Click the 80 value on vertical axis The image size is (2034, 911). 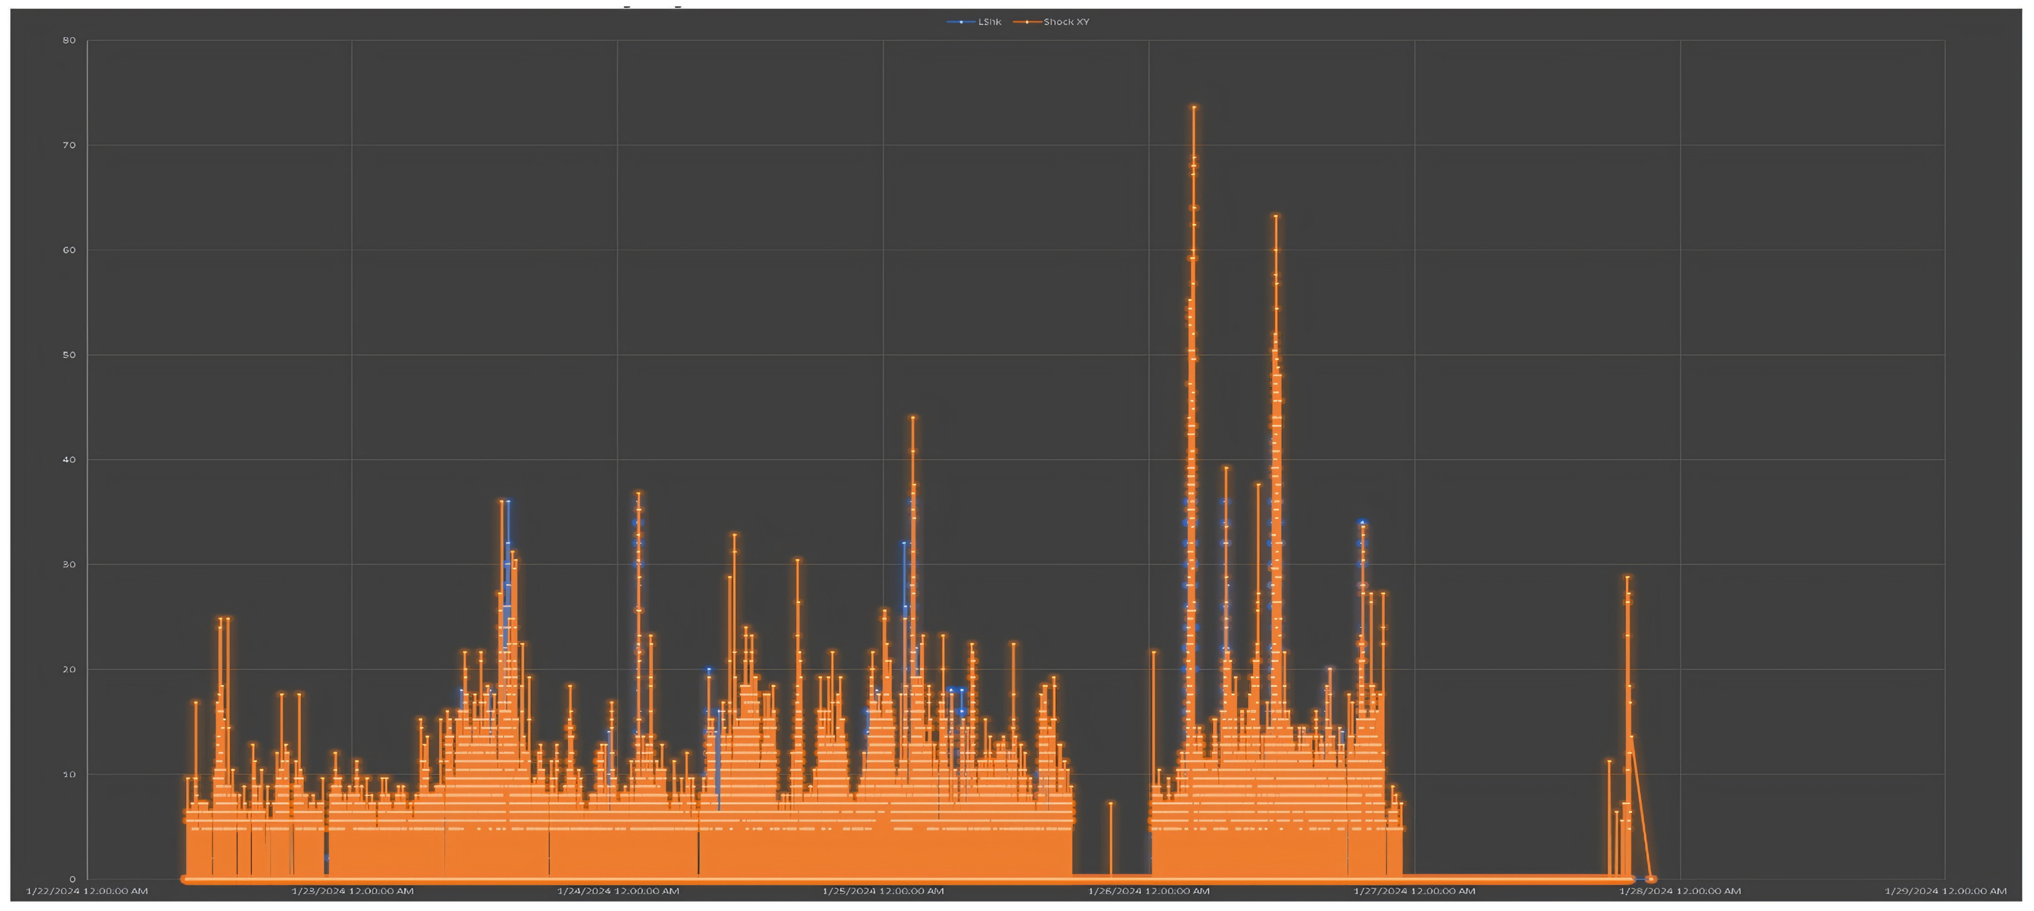click(x=70, y=40)
